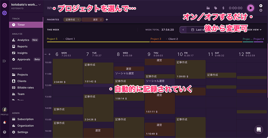Select Monday 6 day header
This screenshot has height=138, width=268.
click(x=63, y=54)
